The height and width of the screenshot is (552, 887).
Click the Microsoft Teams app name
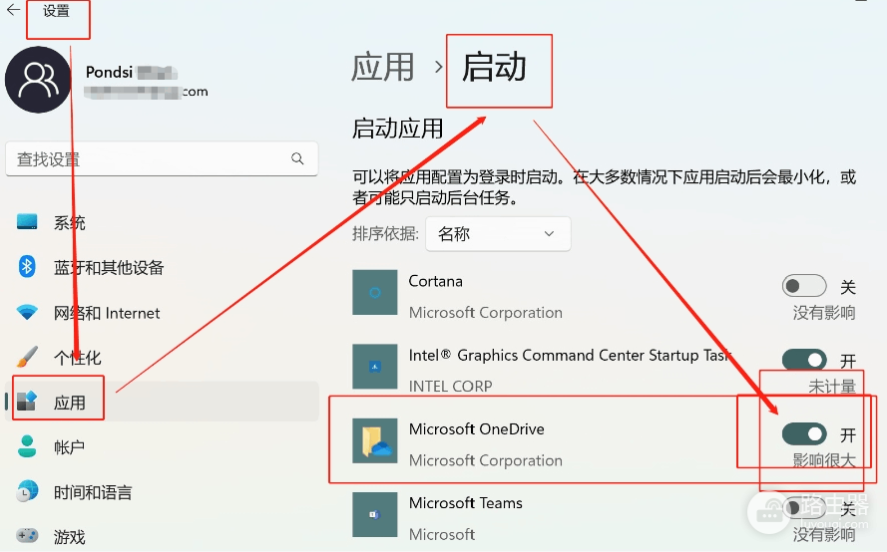click(466, 503)
